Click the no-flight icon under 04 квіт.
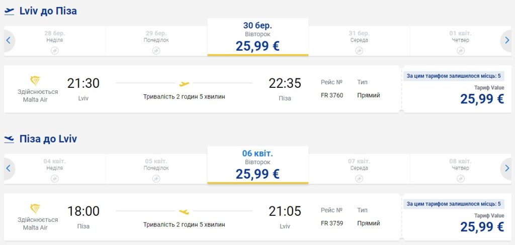Screen dimensions: 515x245 [x=55, y=178]
